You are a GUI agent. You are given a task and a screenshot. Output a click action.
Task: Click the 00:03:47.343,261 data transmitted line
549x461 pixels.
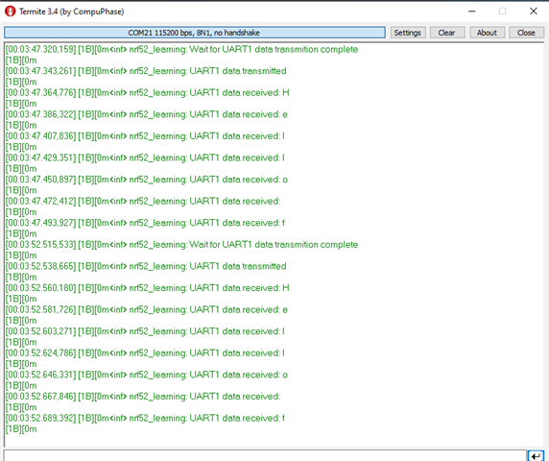[x=146, y=71]
